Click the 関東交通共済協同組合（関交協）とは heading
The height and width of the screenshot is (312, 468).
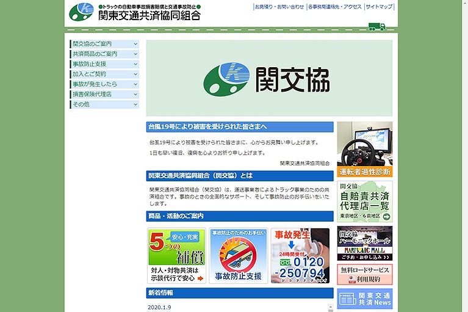(x=240, y=176)
